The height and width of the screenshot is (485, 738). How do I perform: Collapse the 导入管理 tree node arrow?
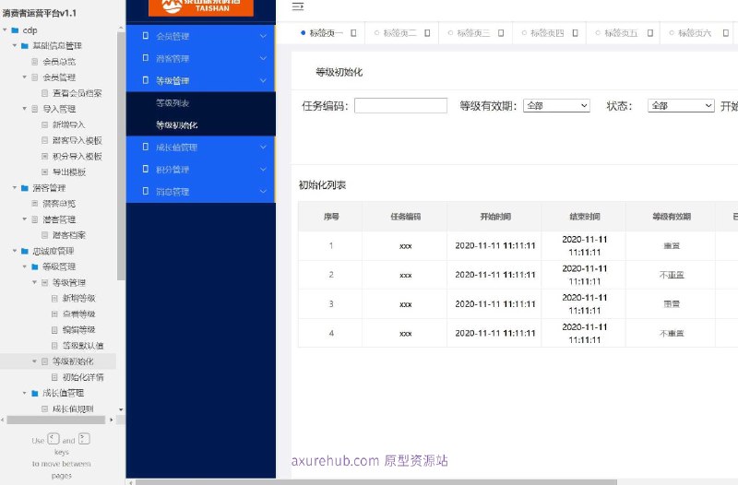click(25, 109)
